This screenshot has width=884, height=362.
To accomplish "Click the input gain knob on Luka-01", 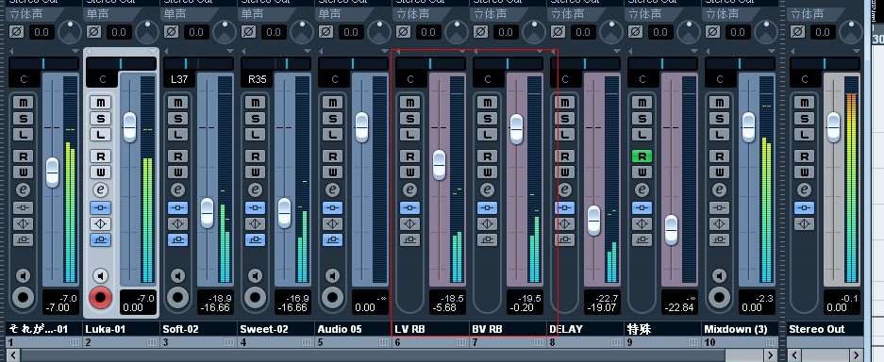I will click(x=148, y=32).
